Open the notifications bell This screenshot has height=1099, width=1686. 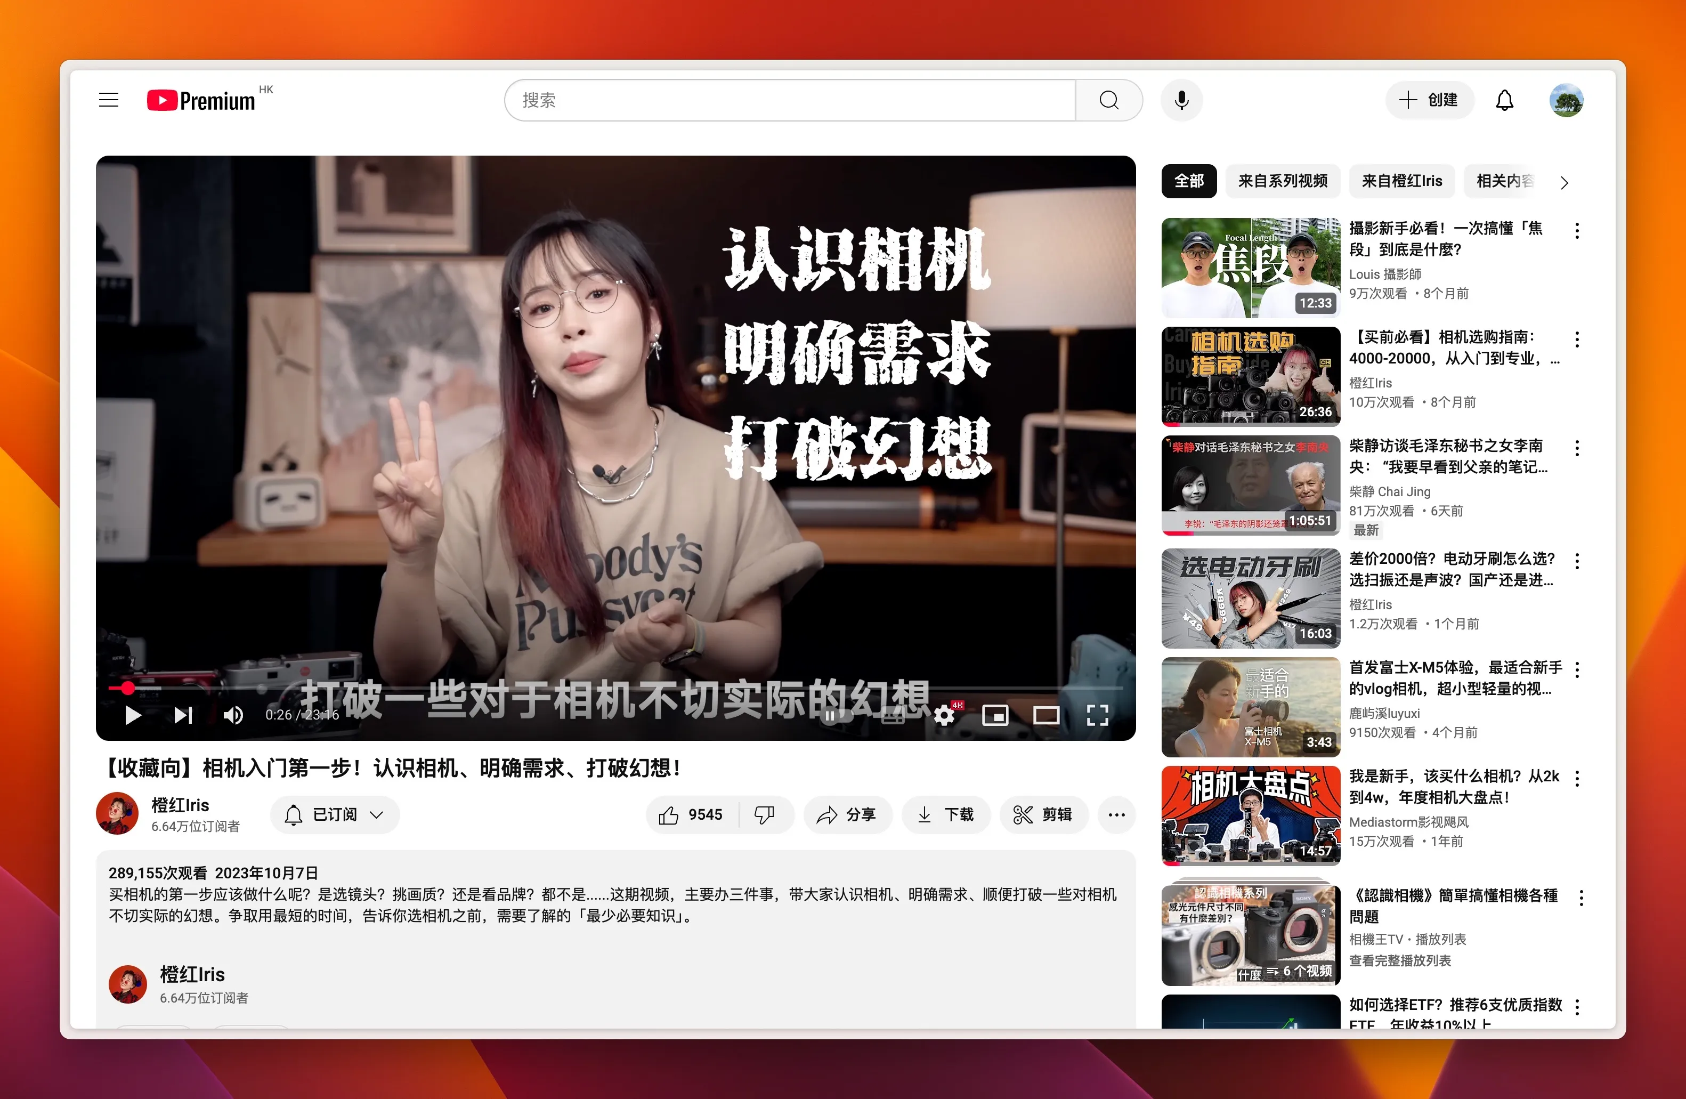[x=1504, y=100]
